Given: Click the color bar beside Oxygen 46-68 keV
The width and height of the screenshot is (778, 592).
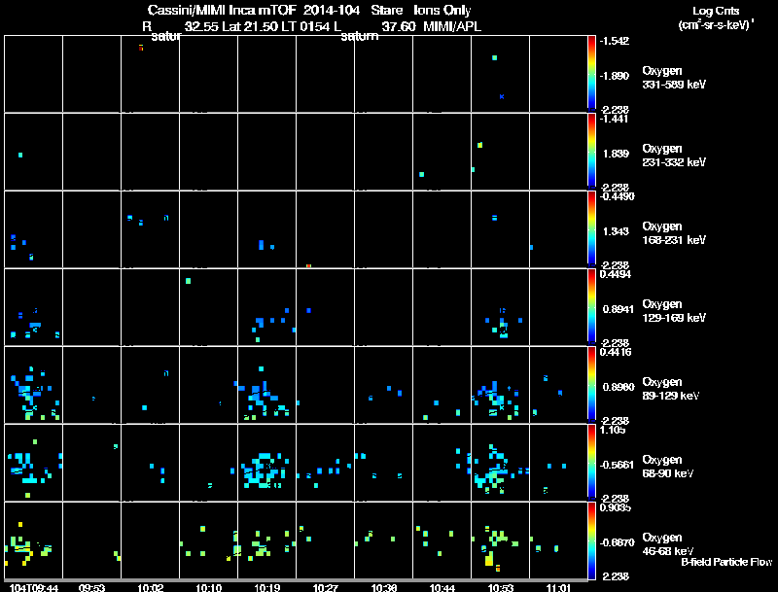Looking at the screenshot, I should [x=591, y=540].
